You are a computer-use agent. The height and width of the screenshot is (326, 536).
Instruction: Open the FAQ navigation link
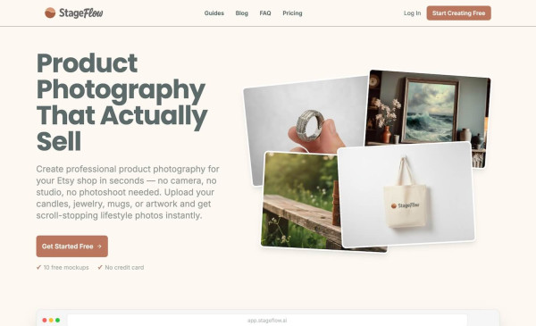pos(265,13)
